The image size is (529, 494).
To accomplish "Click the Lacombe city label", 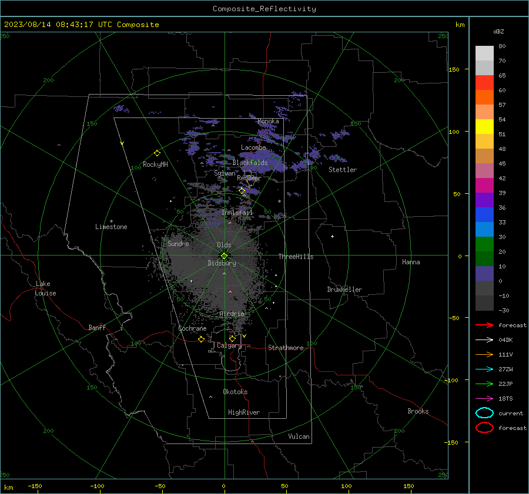I will point(253,147).
